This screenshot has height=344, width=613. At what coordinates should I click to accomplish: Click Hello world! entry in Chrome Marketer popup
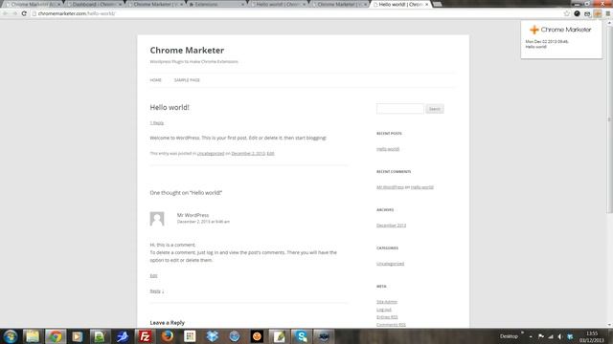tap(536, 47)
